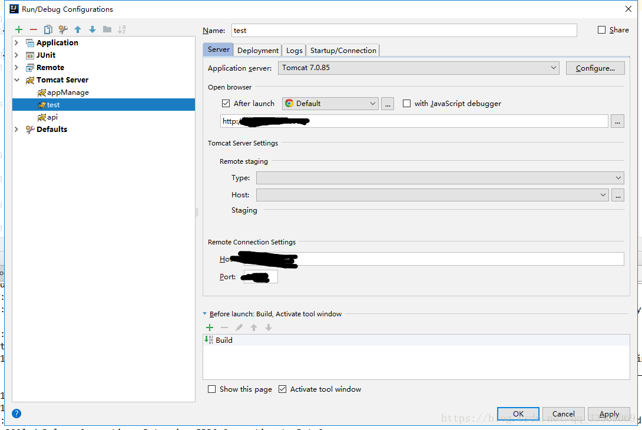Open the Startup/Connection tab
The height and width of the screenshot is (430, 642).
pyautogui.click(x=343, y=51)
